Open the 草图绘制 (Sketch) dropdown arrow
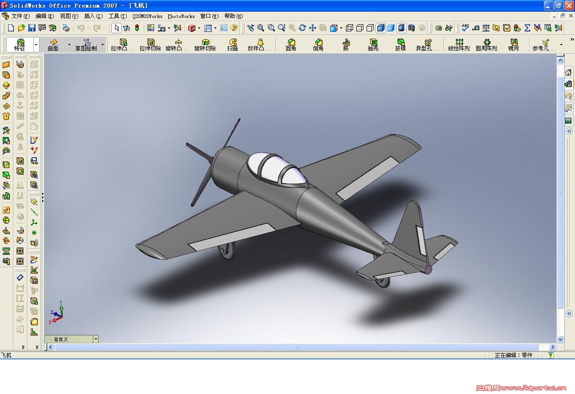 click(x=102, y=44)
